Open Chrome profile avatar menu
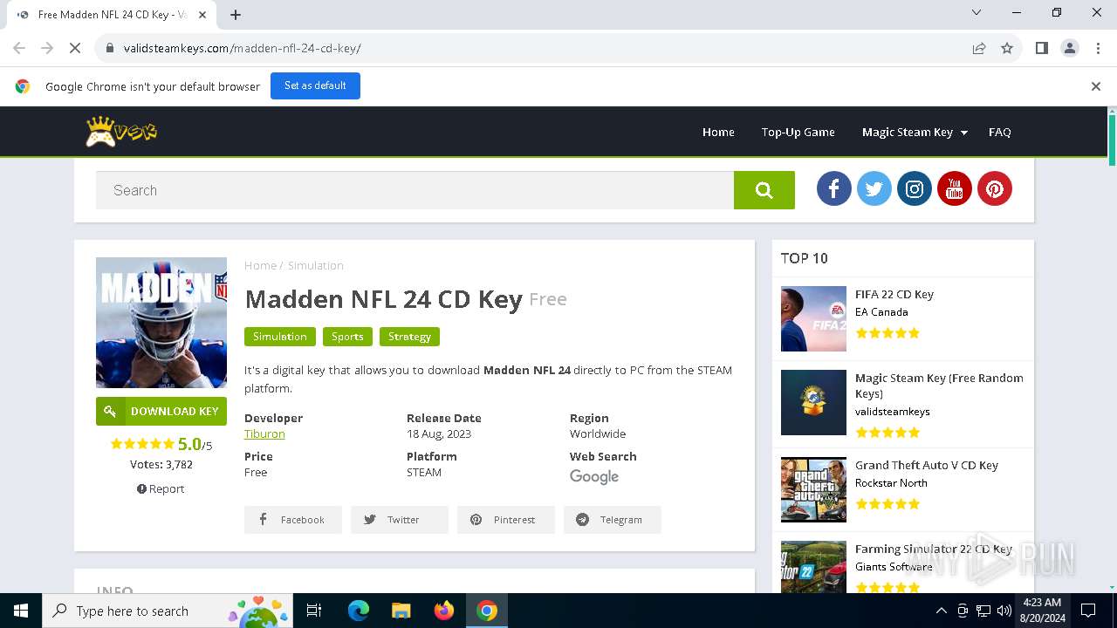1117x628 pixels. pos(1070,48)
